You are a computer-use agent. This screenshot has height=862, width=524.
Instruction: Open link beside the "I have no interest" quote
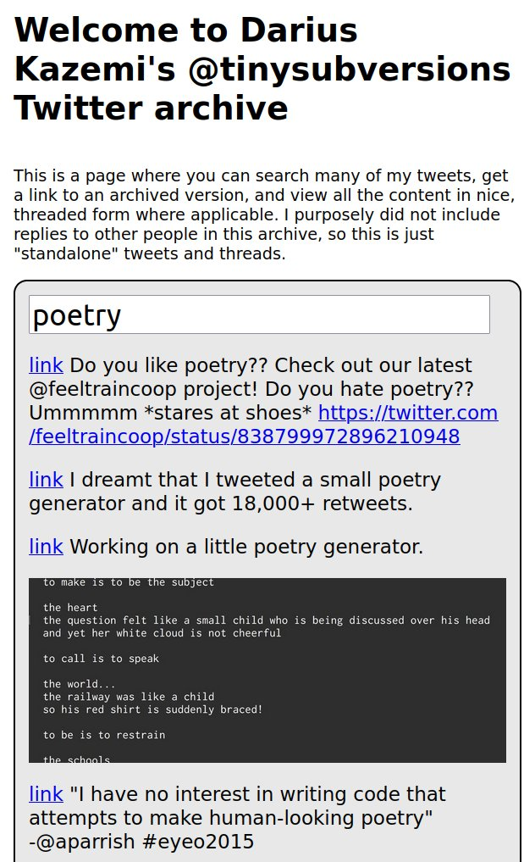pyautogui.click(x=46, y=794)
